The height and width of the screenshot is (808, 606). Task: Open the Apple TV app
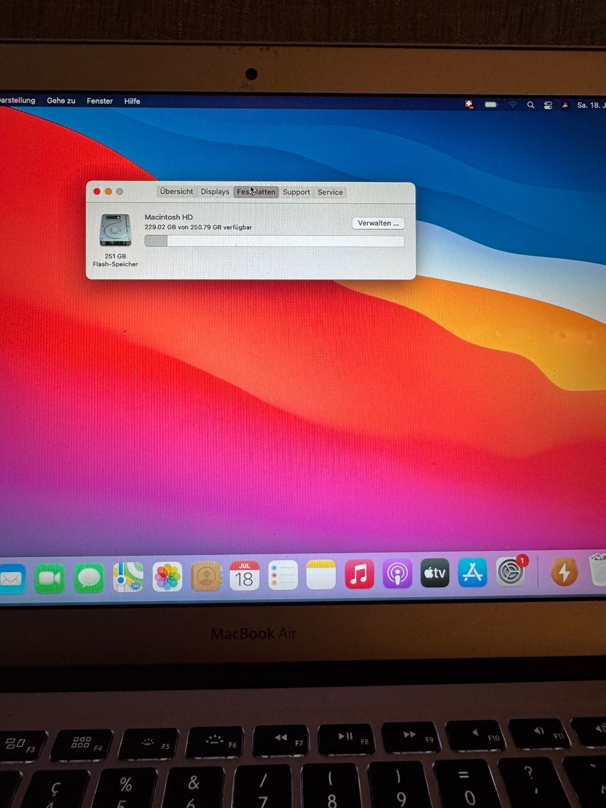tap(435, 573)
